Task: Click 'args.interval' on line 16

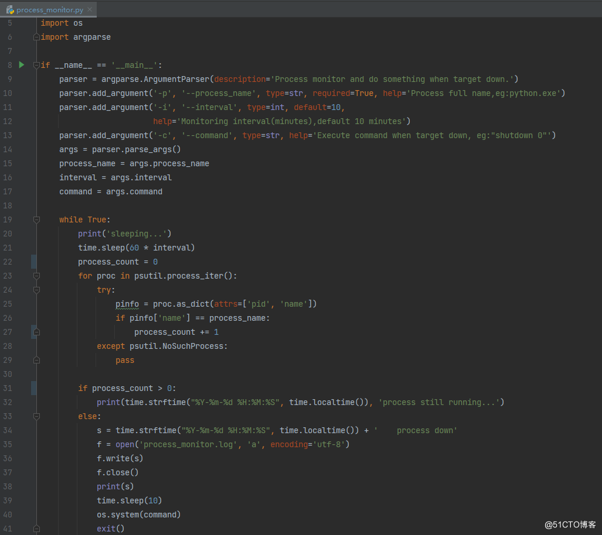Action: [141, 177]
